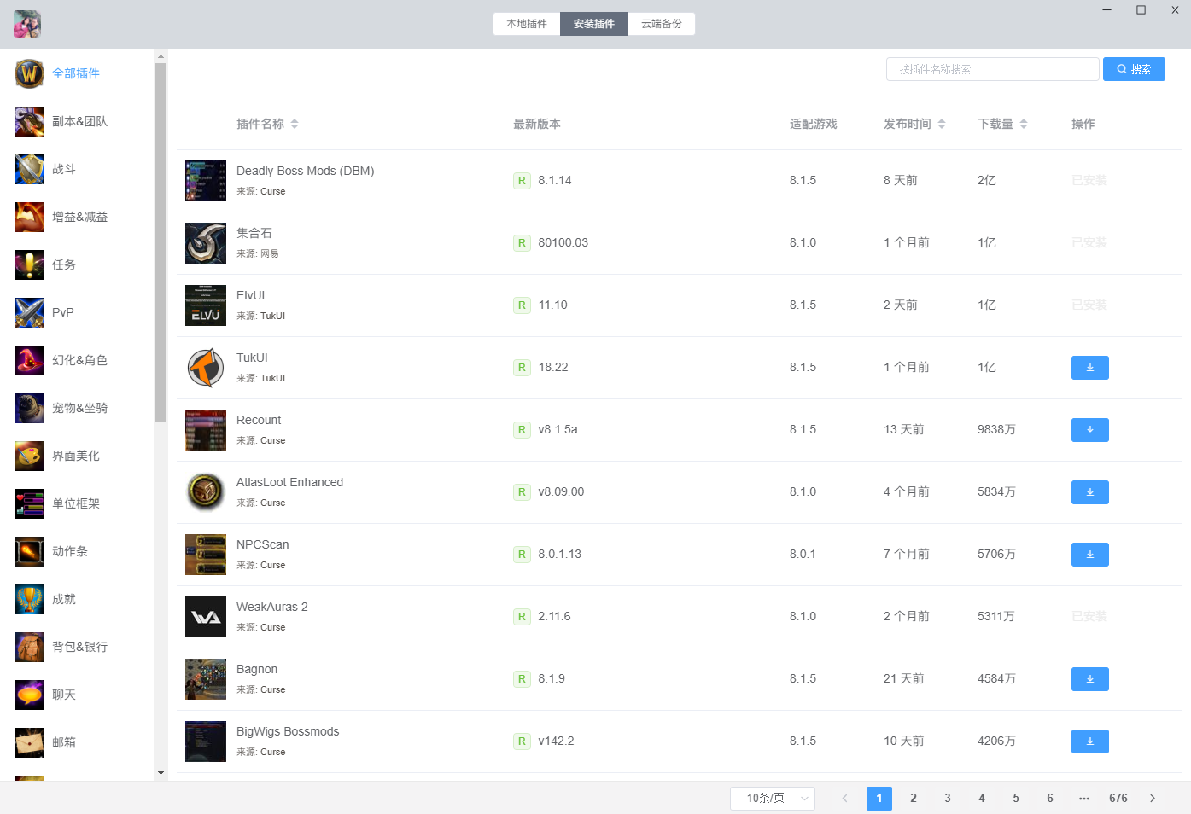Open the 副本&团队 category icon
Screen dimensions: 1191x814
click(x=29, y=122)
